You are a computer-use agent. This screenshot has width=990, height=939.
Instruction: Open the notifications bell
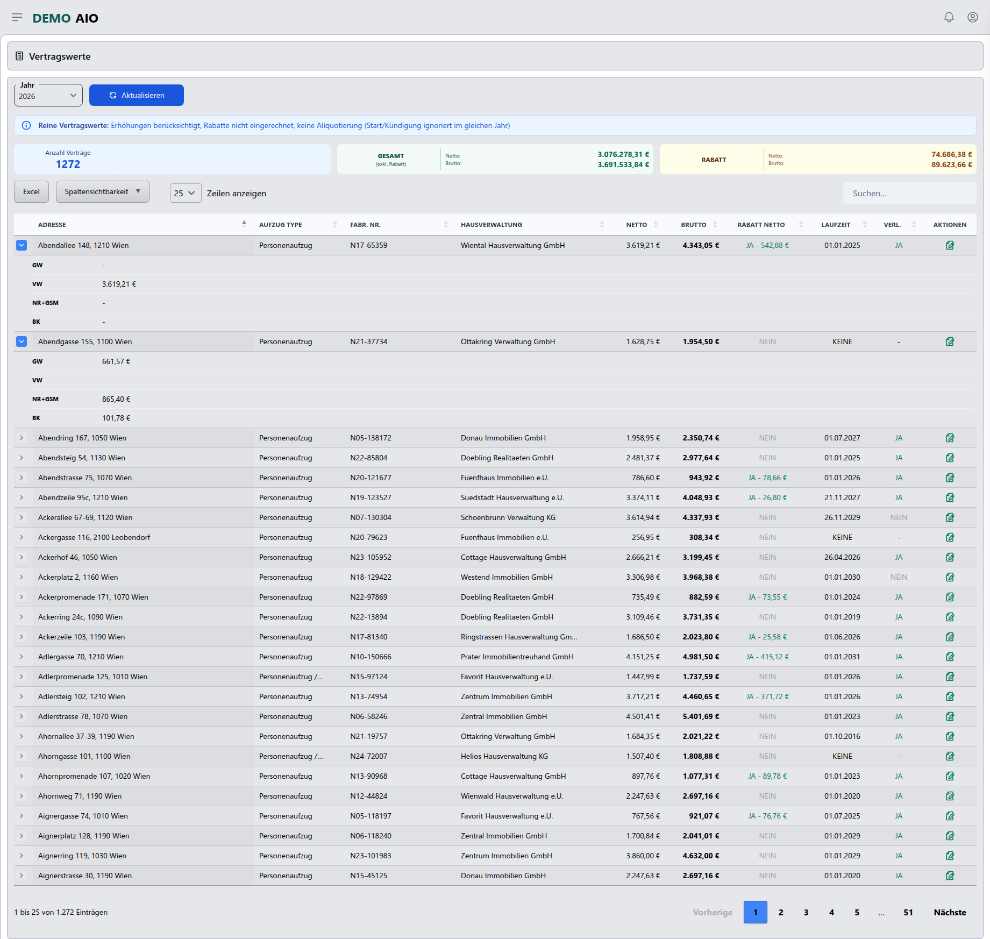tap(949, 18)
